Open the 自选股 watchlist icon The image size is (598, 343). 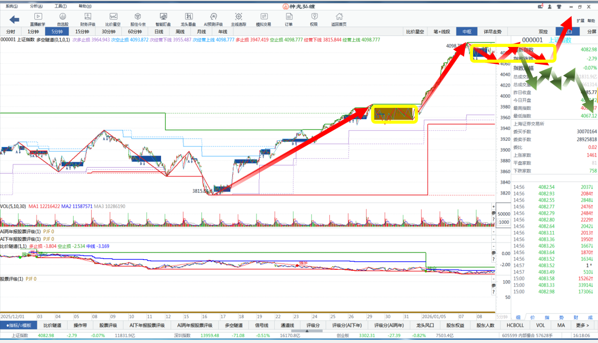pyautogui.click(x=62, y=19)
